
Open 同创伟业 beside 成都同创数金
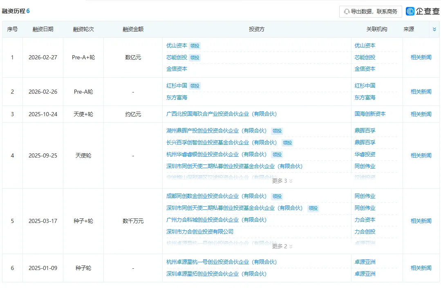(x=365, y=196)
